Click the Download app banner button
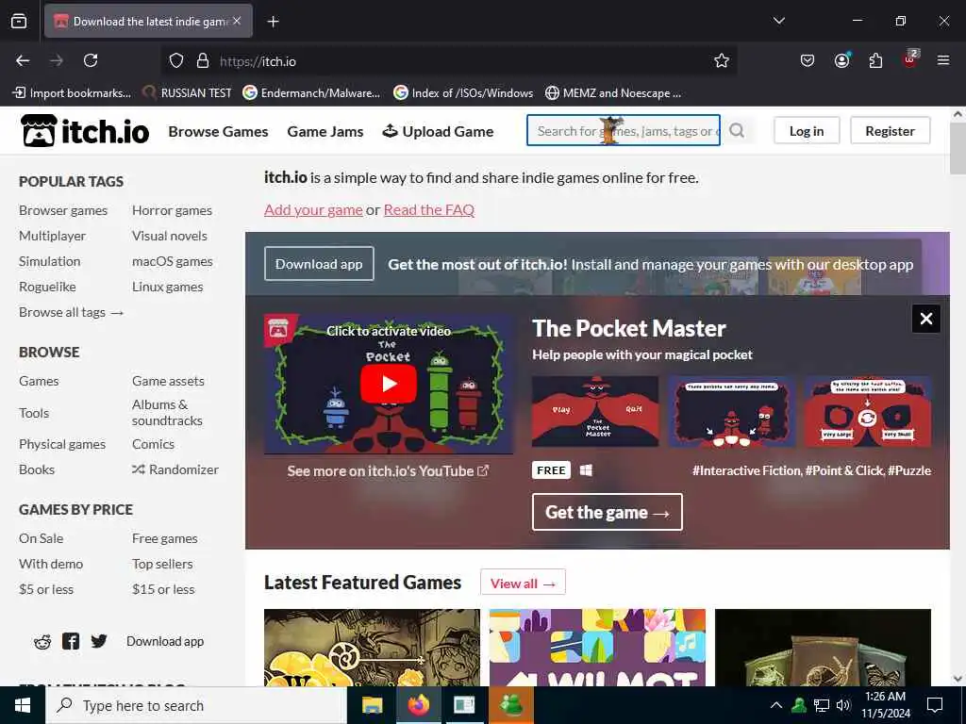The image size is (966, 724). click(319, 264)
